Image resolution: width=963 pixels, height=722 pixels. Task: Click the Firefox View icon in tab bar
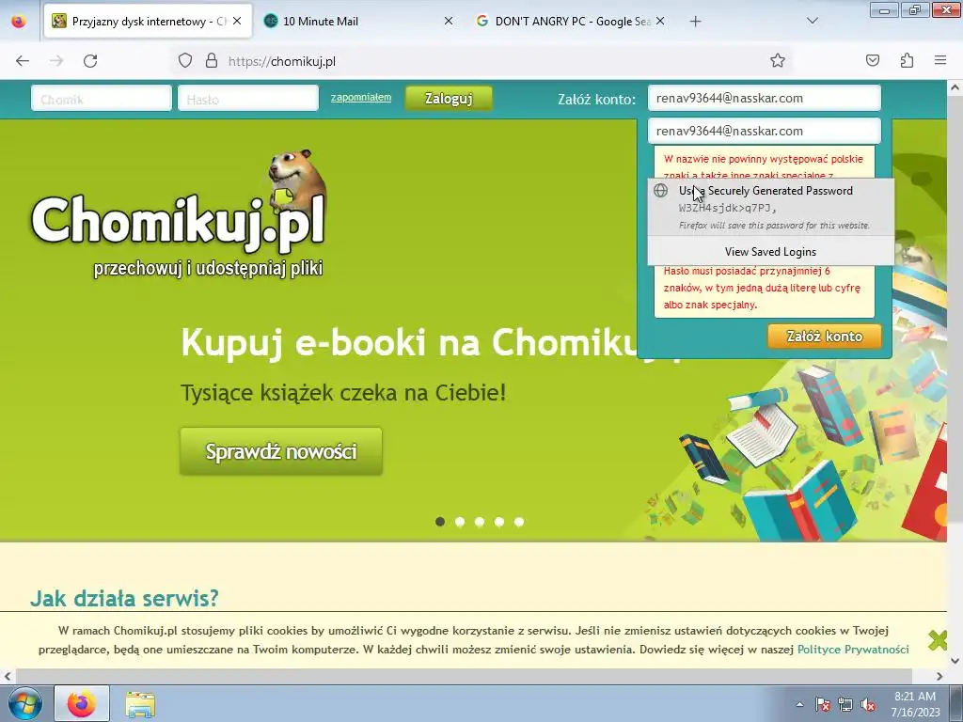(x=19, y=22)
